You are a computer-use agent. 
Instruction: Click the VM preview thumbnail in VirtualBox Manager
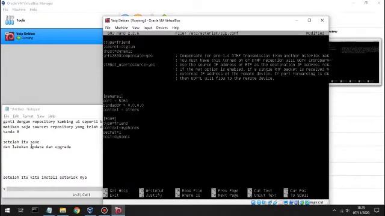click(354, 62)
